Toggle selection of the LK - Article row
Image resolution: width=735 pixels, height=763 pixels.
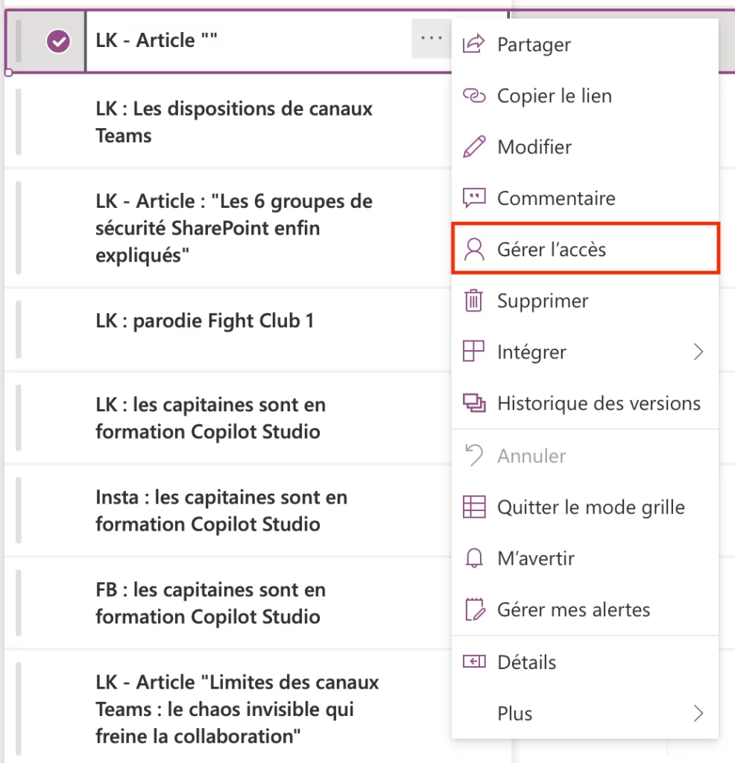pyautogui.click(x=224, y=41)
